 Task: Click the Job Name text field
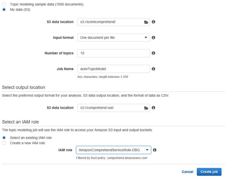pos(113,69)
